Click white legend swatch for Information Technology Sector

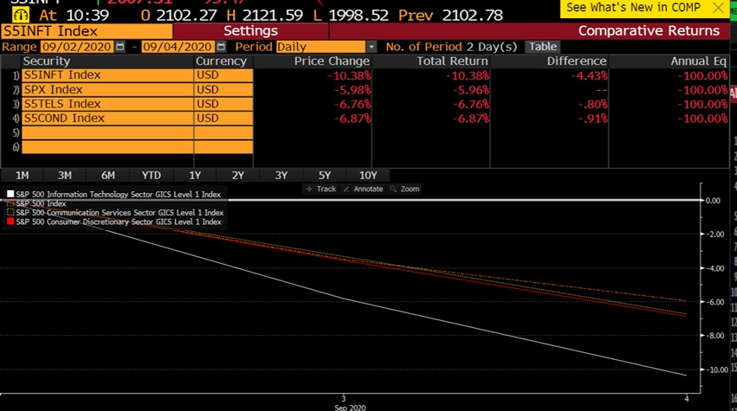(x=10, y=194)
